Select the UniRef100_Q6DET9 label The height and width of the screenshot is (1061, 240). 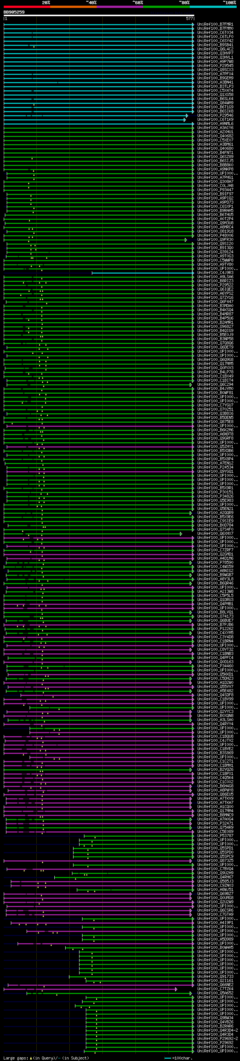click(215, 347)
